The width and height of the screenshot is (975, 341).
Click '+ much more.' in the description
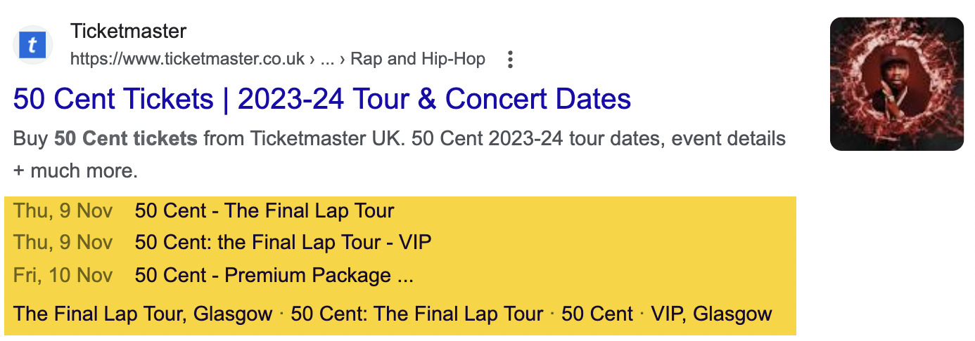(x=75, y=170)
